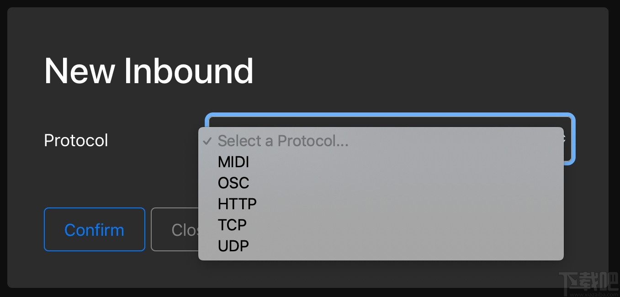
Task: Click the dark backdrop above the dialog
Action: (x=310, y=3)
